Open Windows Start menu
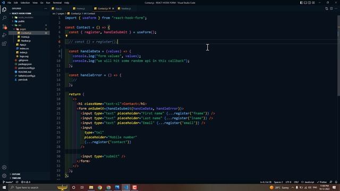The image size is (340, 191). [x=4, y=187]
